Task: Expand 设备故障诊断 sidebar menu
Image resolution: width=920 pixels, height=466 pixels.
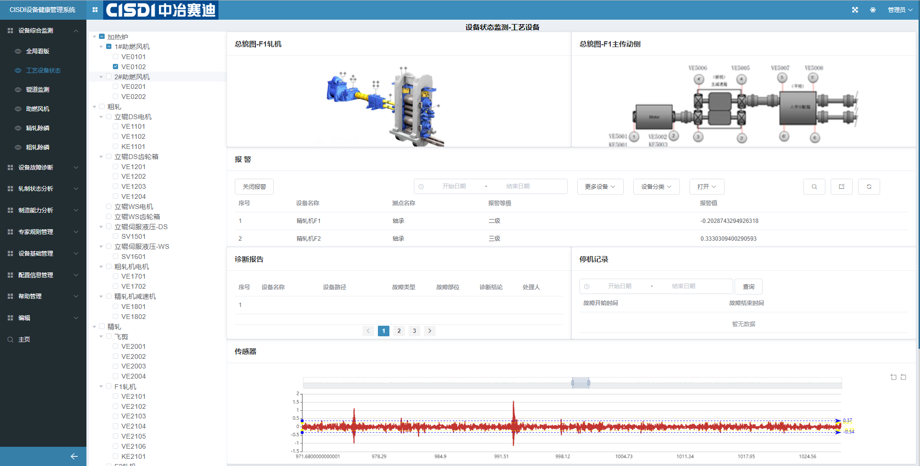Action: click(x=43, y=167)
